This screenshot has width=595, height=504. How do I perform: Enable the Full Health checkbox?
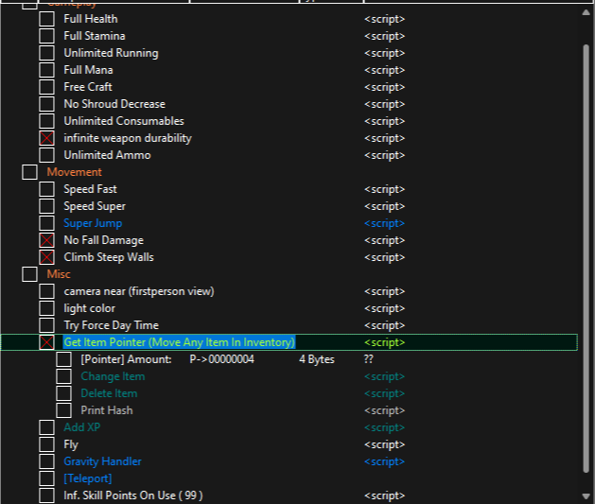coord(46,19)
